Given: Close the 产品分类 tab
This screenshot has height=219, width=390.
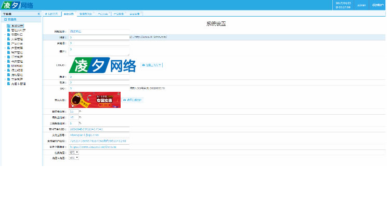Looking at the screenshot, I should [x=109, y=12].
